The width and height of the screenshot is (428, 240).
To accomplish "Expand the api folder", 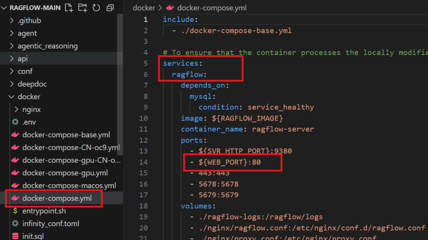I will click(x=12, y=58).
